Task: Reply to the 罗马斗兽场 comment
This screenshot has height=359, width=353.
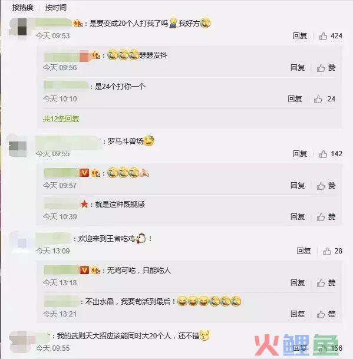Action: (300, 154)
